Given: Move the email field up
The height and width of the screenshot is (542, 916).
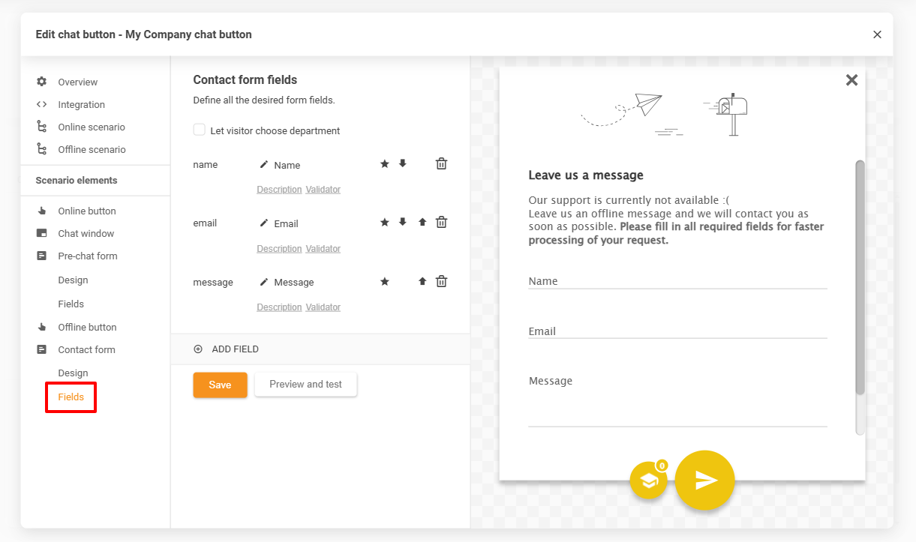Looking at the screenshot, I should click(x=422, y=222).
